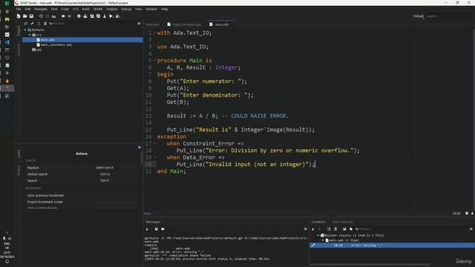This screenshot has height=267, width=475.
Task: Open a file using the folder toolbar icon
Action: pos(24,16)
